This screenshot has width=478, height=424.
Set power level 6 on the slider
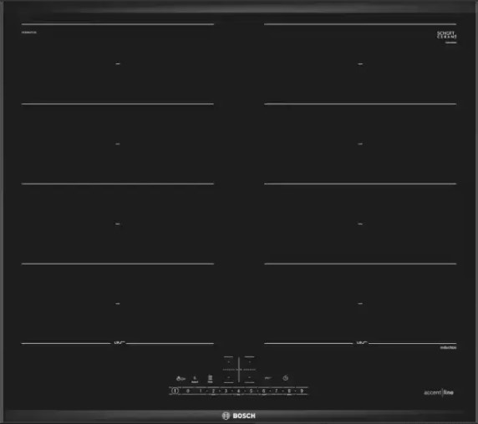coord(264,391)
